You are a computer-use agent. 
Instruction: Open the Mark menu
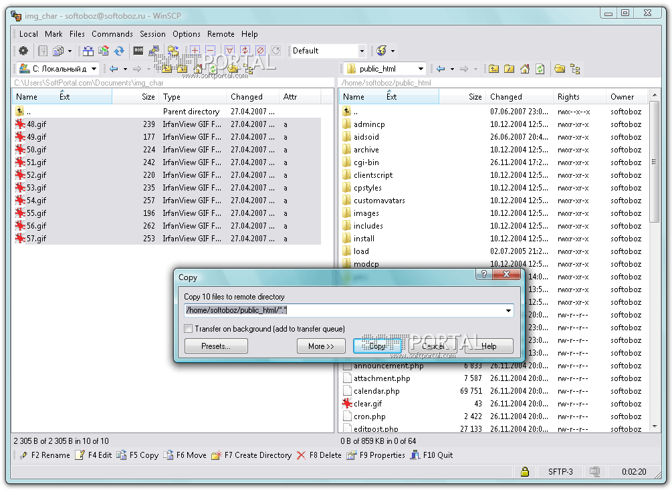(x=53, y=34)
